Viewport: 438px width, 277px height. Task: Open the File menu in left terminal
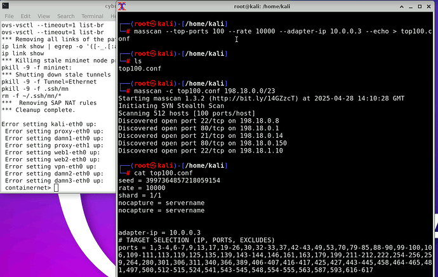coord(9,16)
